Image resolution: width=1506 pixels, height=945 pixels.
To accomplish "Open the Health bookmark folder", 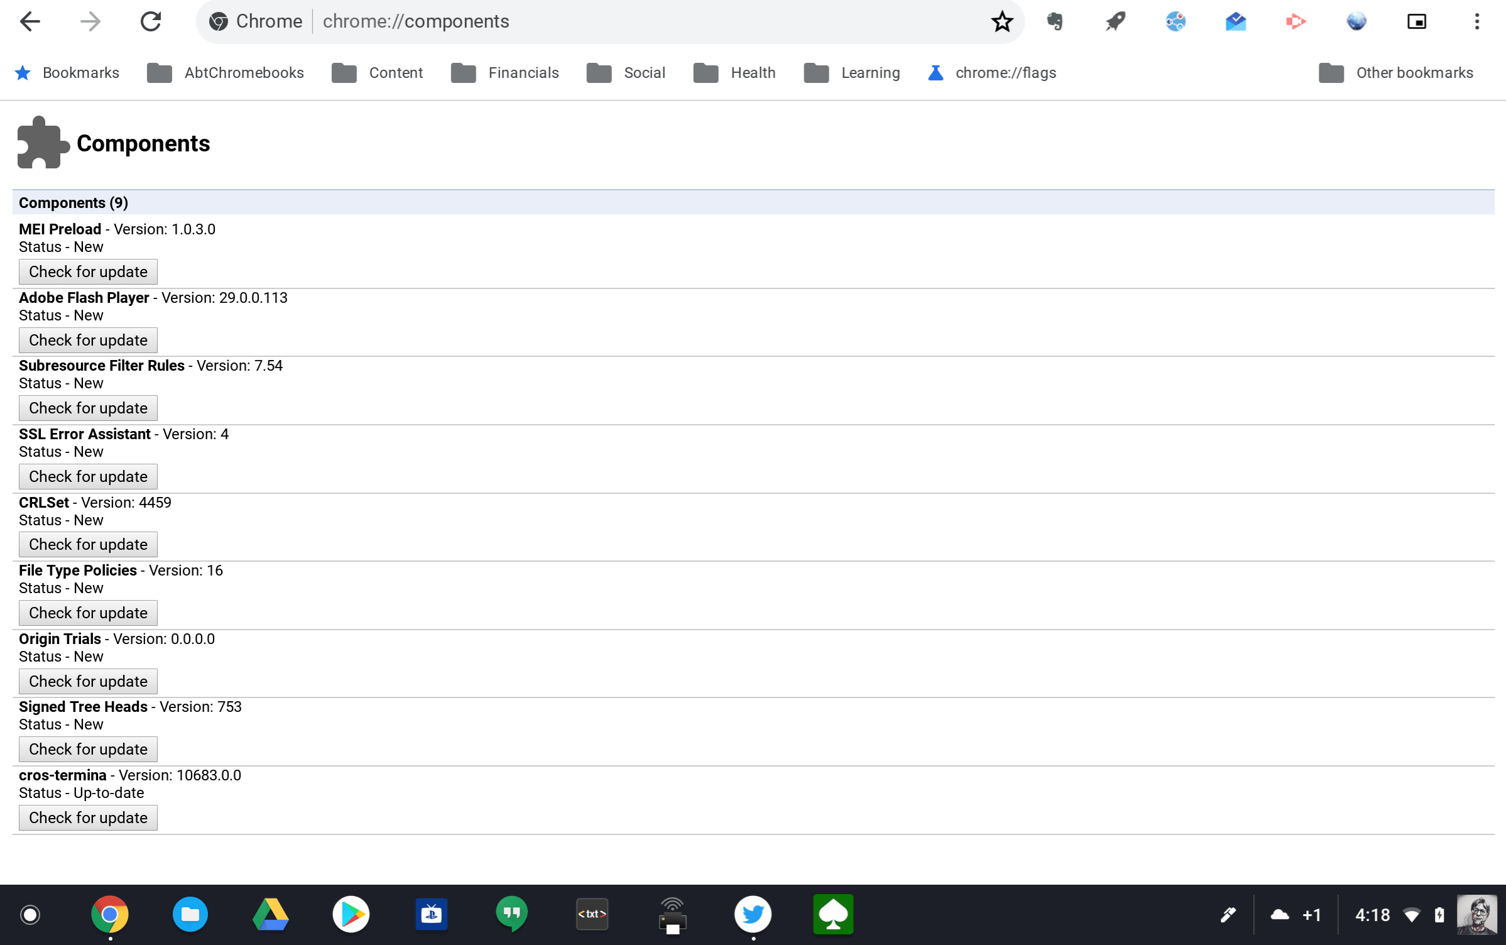I will [734, 73].
